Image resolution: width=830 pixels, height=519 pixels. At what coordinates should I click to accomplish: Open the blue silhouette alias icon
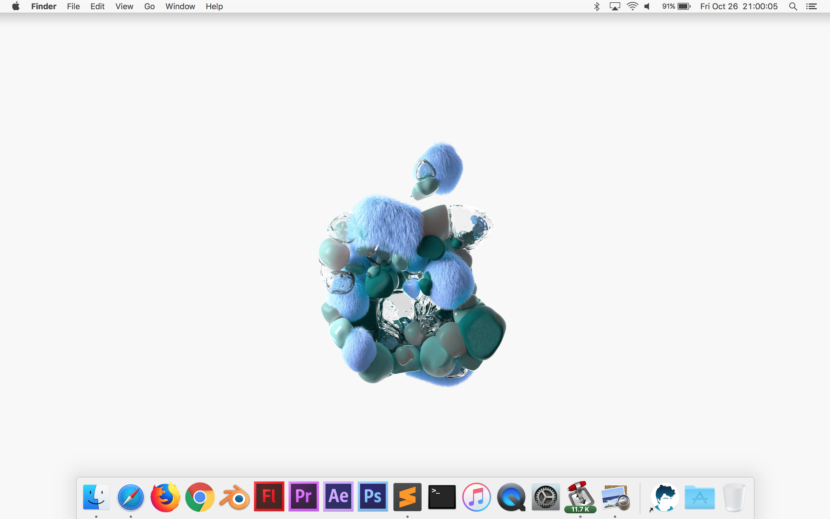[x=665, y=497]
